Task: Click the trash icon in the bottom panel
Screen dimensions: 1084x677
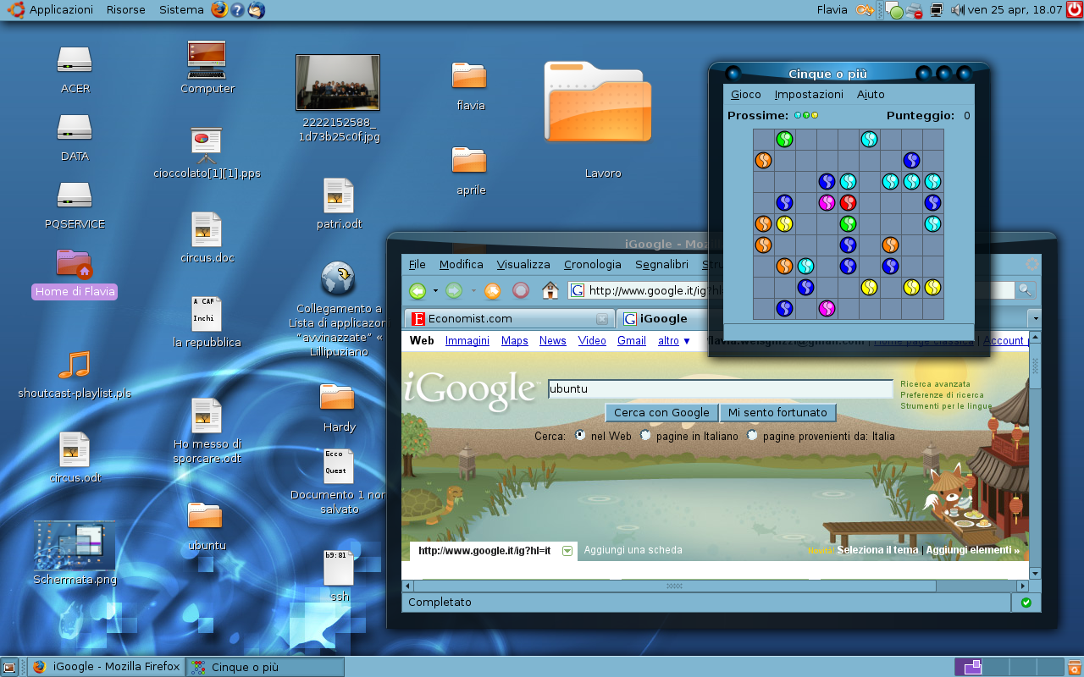Action: [1076, 667]
